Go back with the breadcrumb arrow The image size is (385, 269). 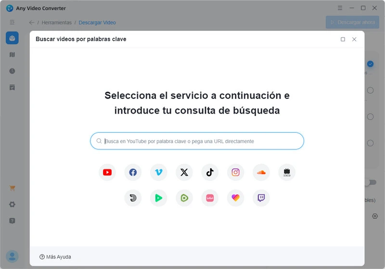point(32,23)
